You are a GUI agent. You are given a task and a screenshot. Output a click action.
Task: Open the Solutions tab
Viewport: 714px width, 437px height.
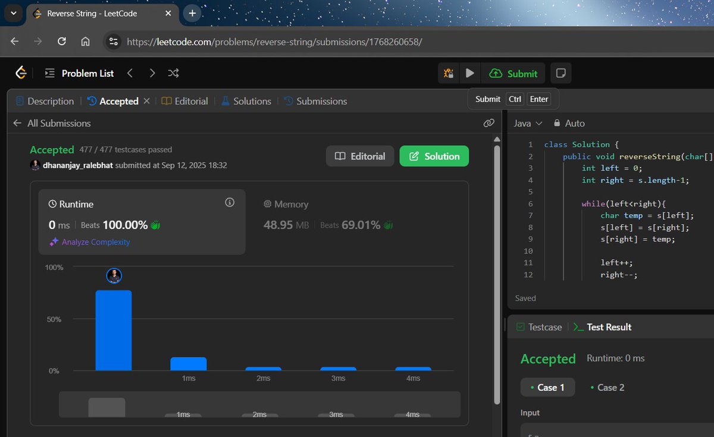246,101
